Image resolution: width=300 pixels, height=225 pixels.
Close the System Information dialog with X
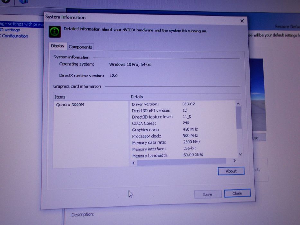(242, 21)
